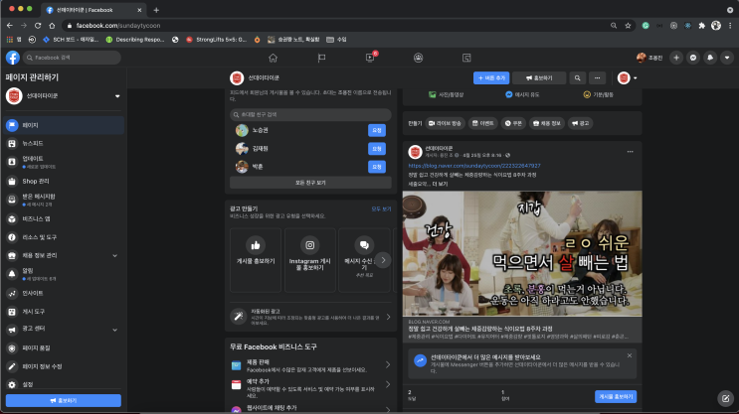Screen dimensions: 739x414
Task: Click the page search magnifier button
Action: pyautogui.click(x=577, y=78)
